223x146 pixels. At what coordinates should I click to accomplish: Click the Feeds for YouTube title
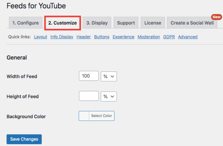pos(36,6)
